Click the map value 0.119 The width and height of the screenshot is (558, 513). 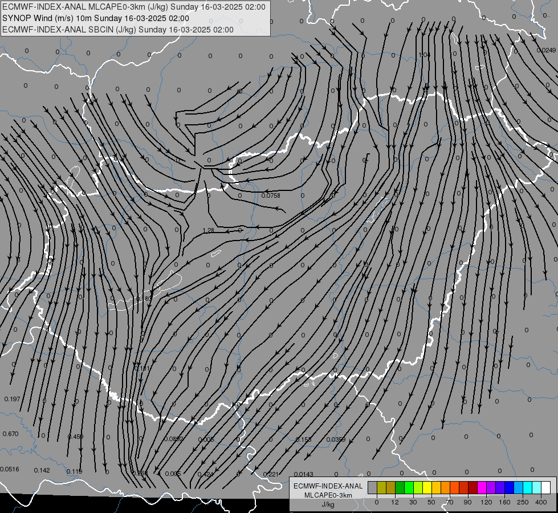74,471
